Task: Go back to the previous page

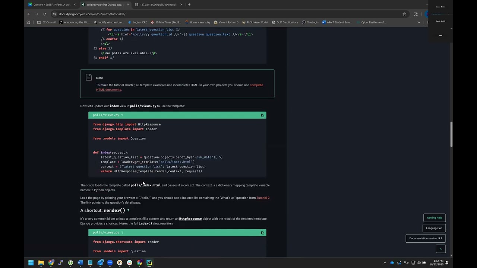Action: tap(29, 14)
